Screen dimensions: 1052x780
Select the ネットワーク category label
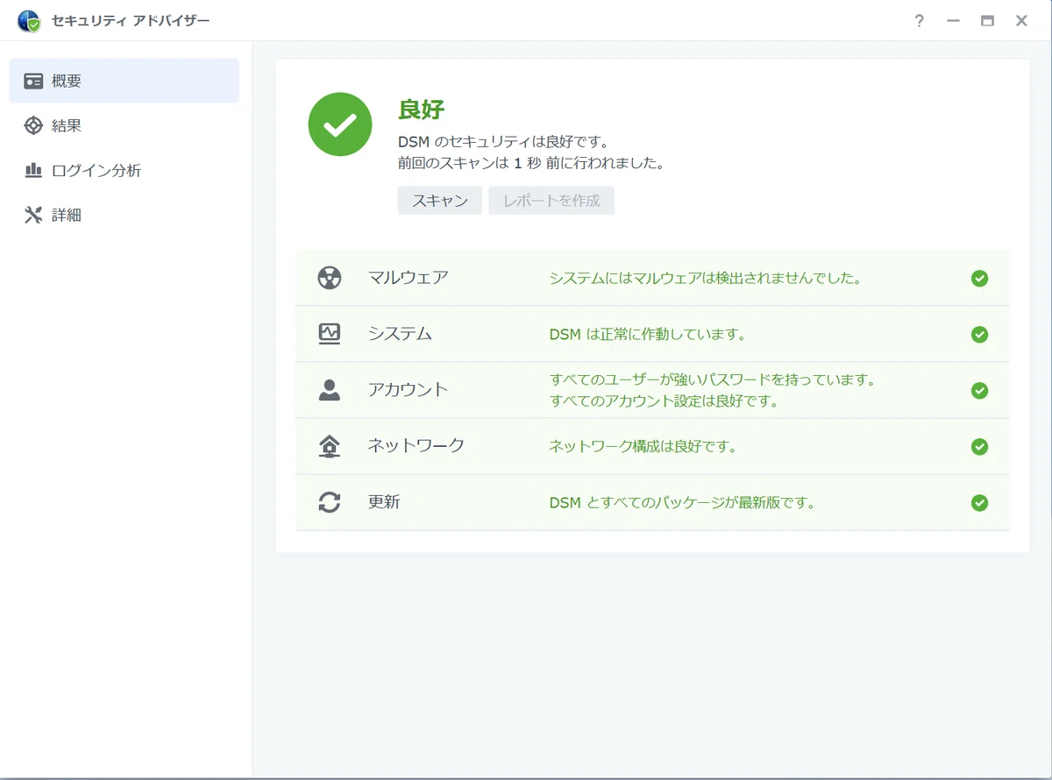[416, 446]
